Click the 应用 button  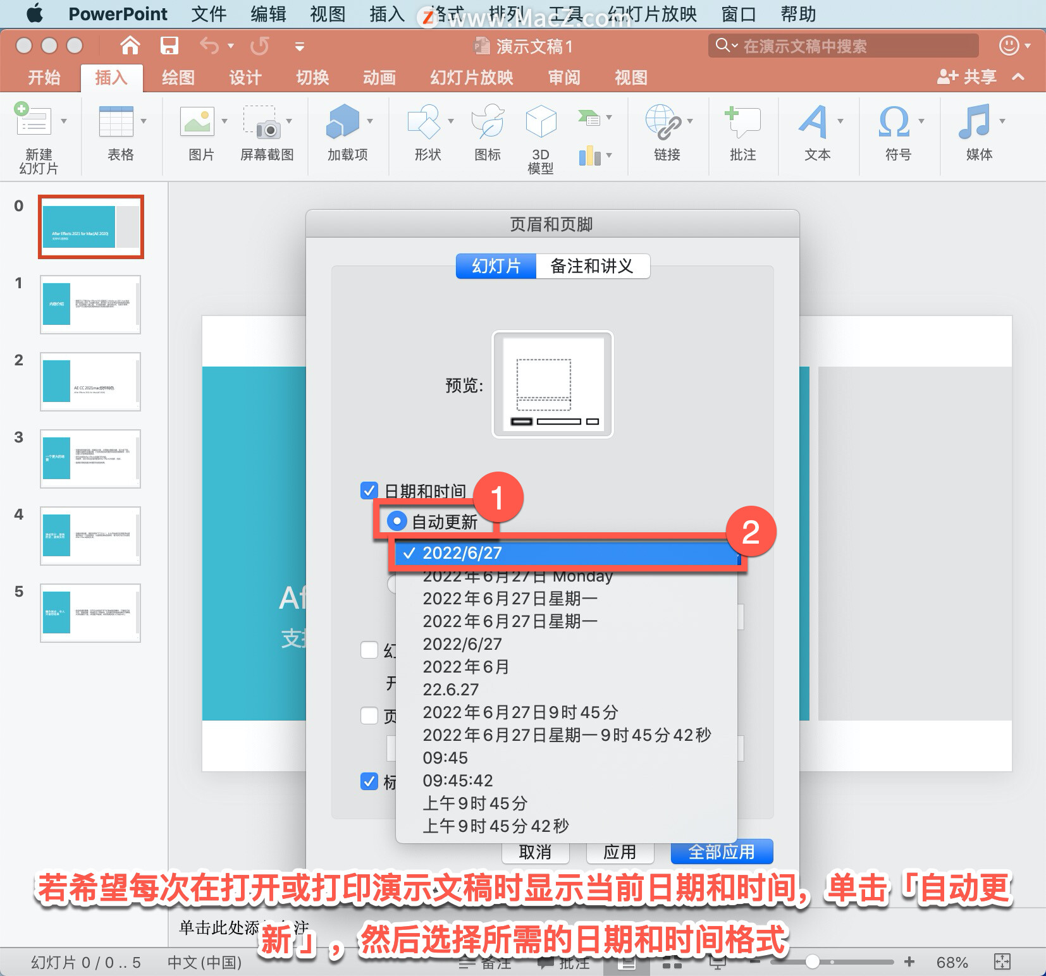pyautogui.click(x=620, y=852)
